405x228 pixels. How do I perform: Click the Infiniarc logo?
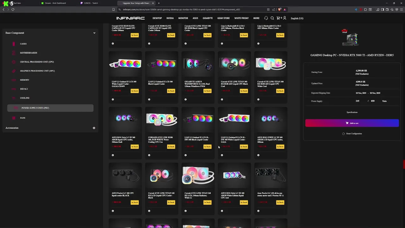click(130, 18)
